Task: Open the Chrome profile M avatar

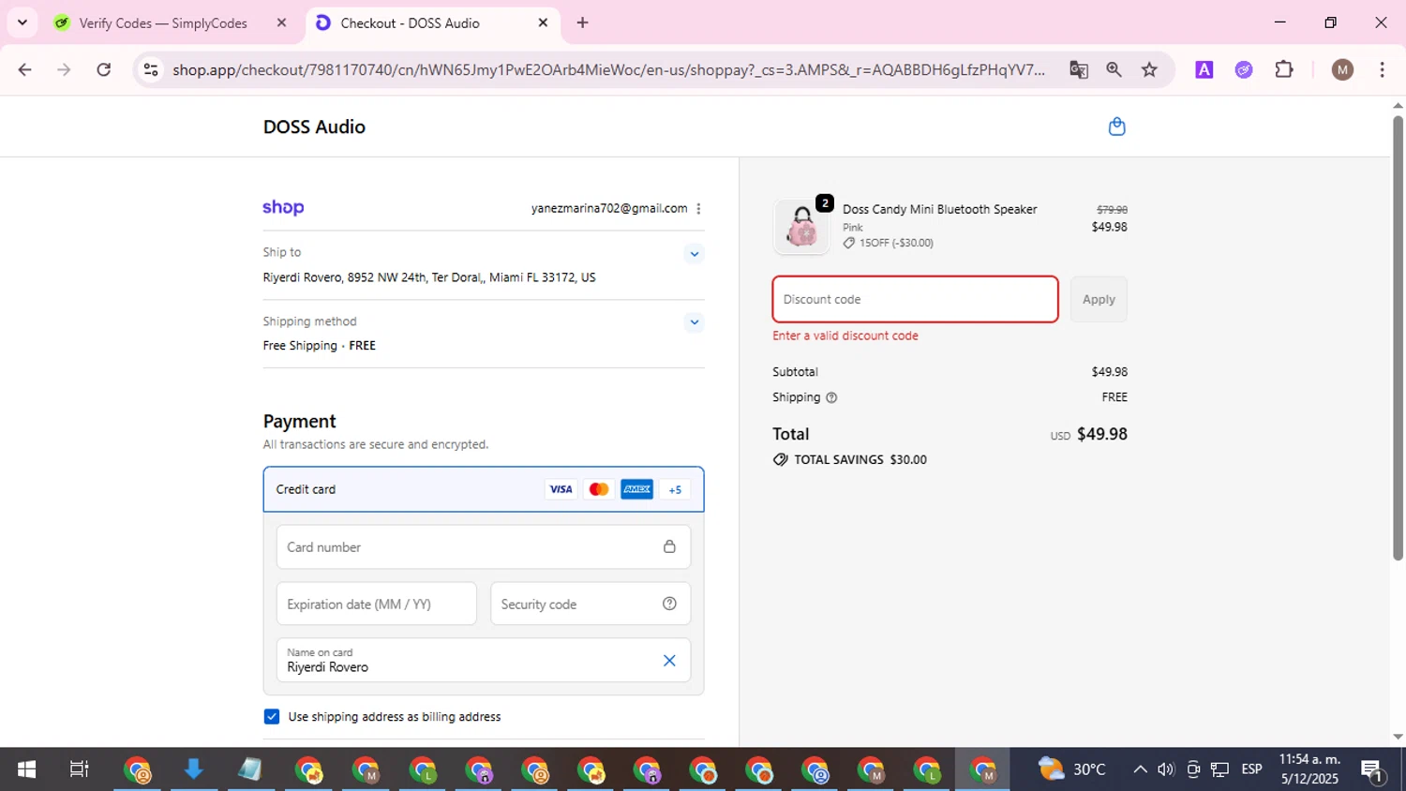Action: 1342,69
